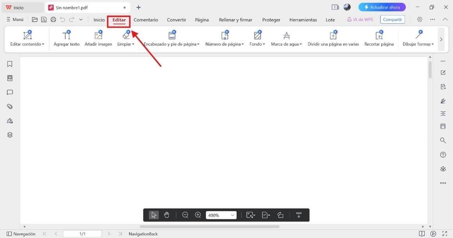Switch to the Comentario tab

point(146,20)
